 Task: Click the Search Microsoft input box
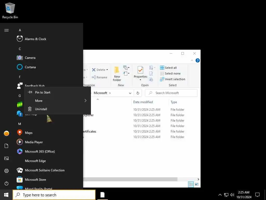171,93
